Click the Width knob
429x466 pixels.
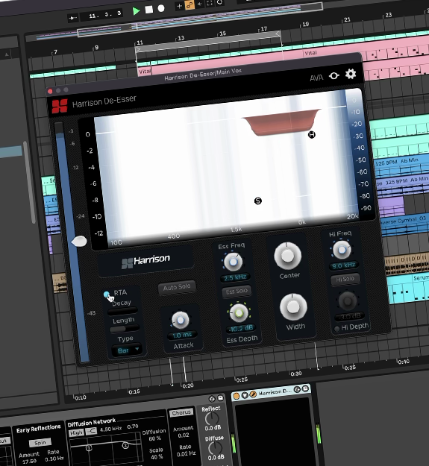[293, 307]
